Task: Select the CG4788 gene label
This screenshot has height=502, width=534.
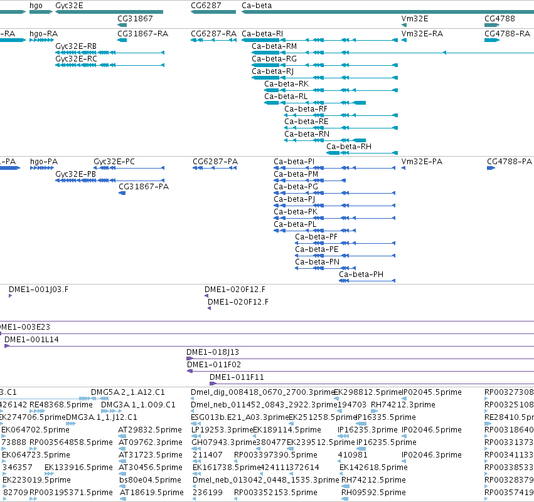Action: click(499, 19)
